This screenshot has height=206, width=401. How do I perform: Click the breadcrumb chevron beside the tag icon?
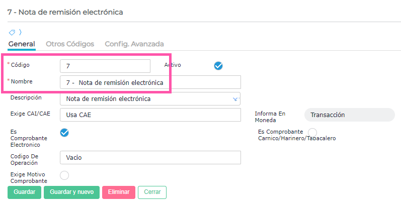coord(20,32)
